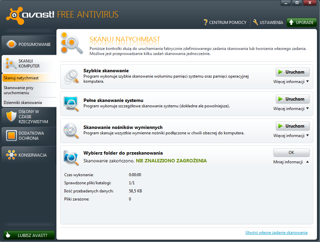Click Wybierz folder do przeskanowania title

(x=123, y=153)
